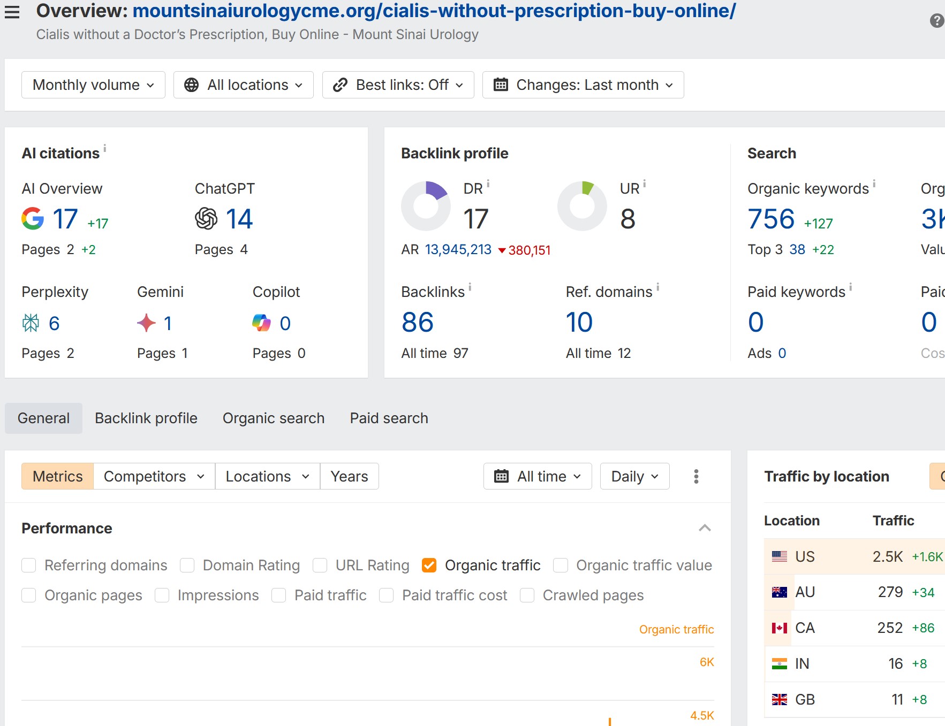This screenshot has width=945, height=726.
Task: Open the Changes: Last month dropdown
Action: 583,85
